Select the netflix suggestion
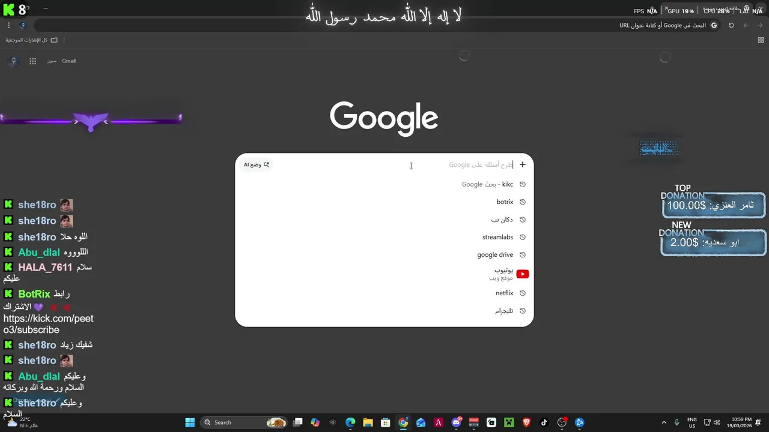 click(384, 293)
